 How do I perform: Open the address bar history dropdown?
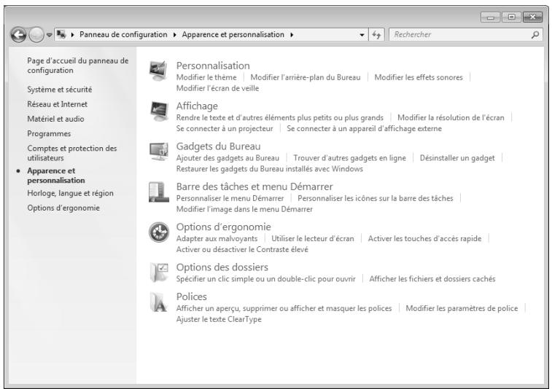[362, 35]
